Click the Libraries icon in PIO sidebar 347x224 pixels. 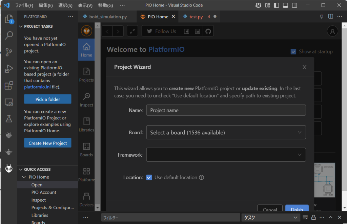coord(86,124)
